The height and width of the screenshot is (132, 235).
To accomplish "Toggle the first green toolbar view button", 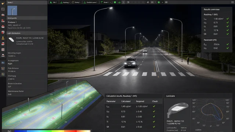I will tap(115, 2).
